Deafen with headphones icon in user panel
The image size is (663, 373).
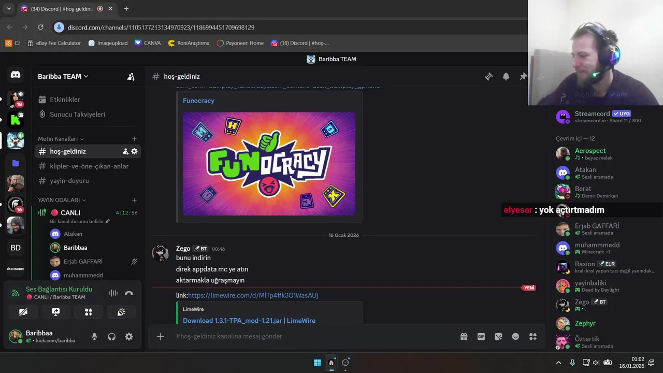point(111,337)
